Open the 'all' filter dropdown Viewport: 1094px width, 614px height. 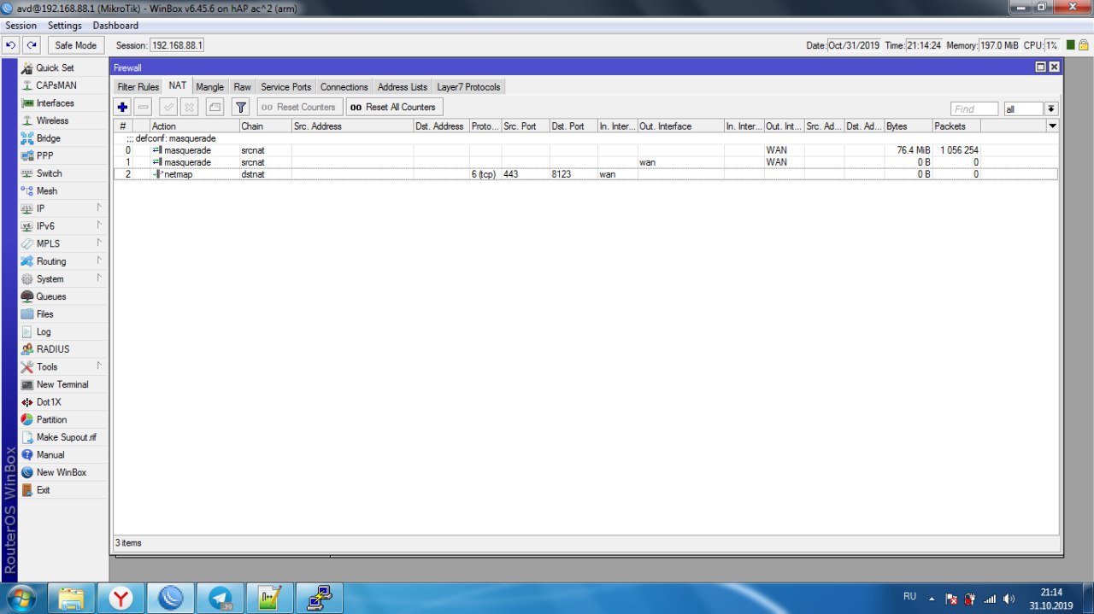click(1050, 108)
